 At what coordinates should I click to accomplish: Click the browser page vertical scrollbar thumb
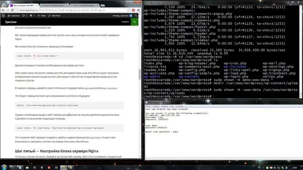[140, 74]
